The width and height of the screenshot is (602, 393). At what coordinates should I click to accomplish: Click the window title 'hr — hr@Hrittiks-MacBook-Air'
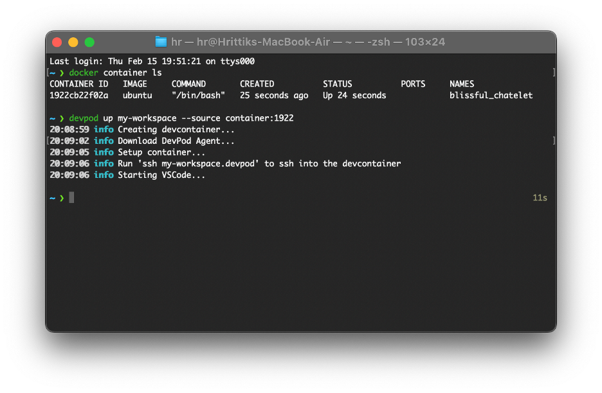(x=250, y=42)
